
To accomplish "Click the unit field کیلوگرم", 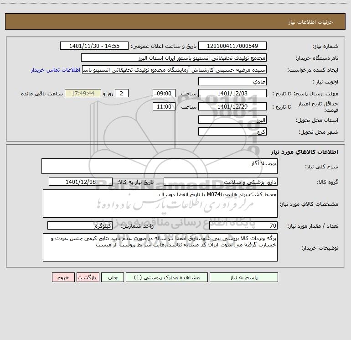I will tap(80, 226).
